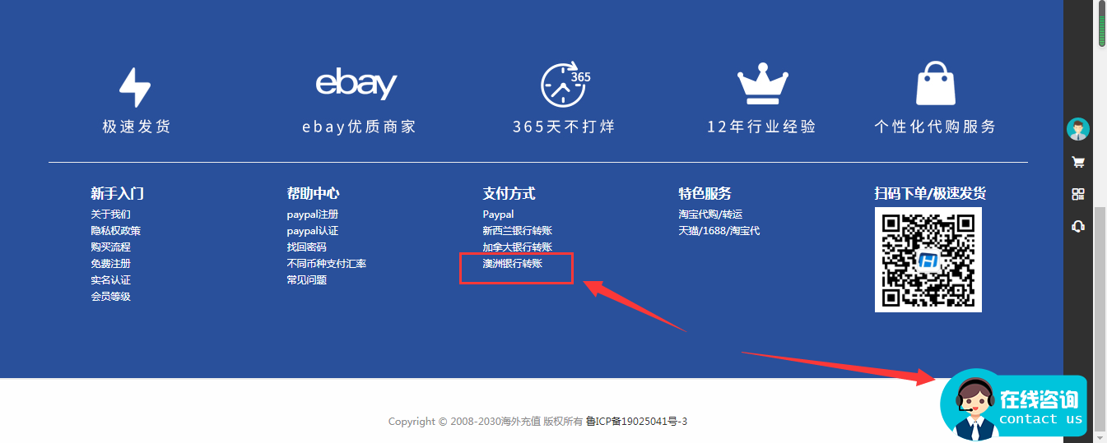
Task: Click the QR code image for ordering
Action: [x=928, y=260]
